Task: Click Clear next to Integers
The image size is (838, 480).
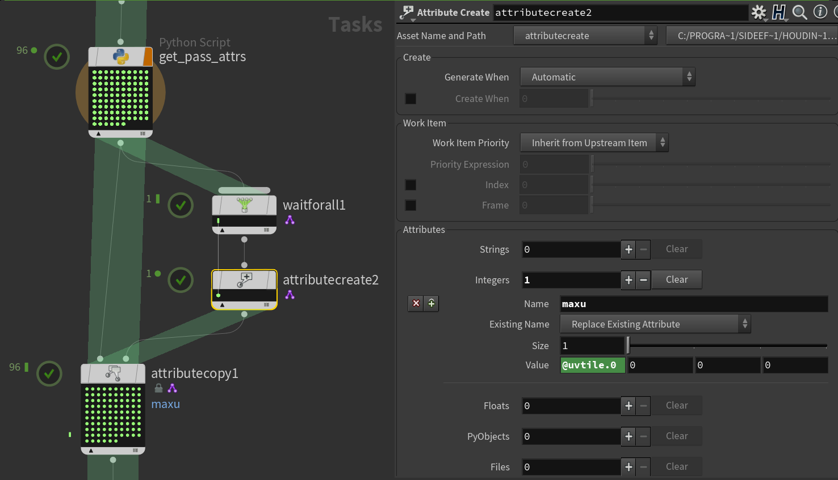Action: point(676,279)
